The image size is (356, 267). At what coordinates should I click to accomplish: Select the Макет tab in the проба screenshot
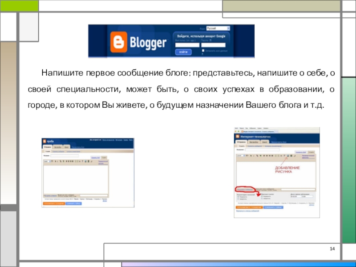(x=66, y=147)
